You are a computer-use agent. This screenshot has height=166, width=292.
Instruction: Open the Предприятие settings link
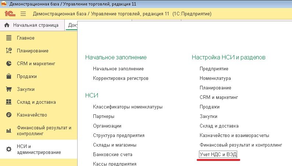(214, 69)
